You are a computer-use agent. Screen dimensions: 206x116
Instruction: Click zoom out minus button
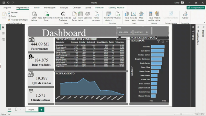pyautogui.click(x=174, y=114)
